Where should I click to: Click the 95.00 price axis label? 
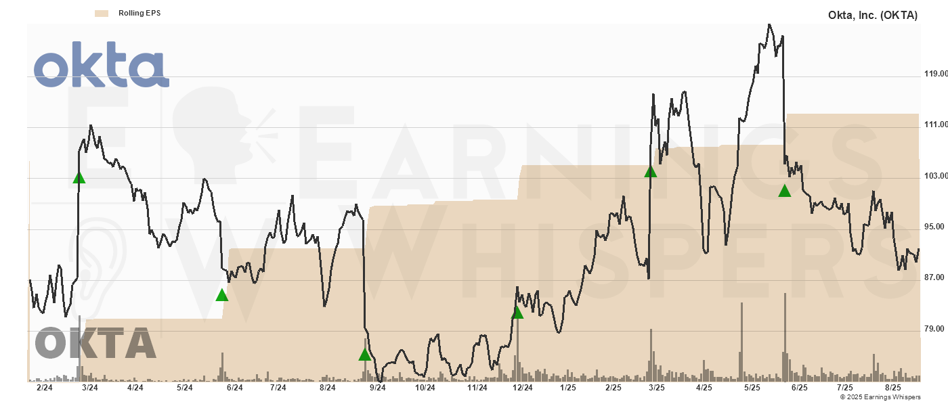point(934,227)
